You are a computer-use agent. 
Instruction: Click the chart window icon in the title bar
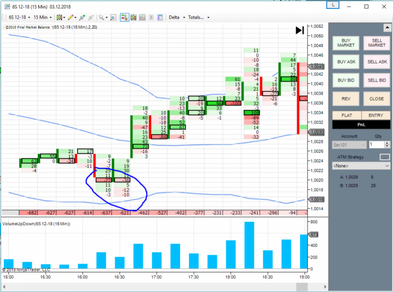[x=7, y=6]
